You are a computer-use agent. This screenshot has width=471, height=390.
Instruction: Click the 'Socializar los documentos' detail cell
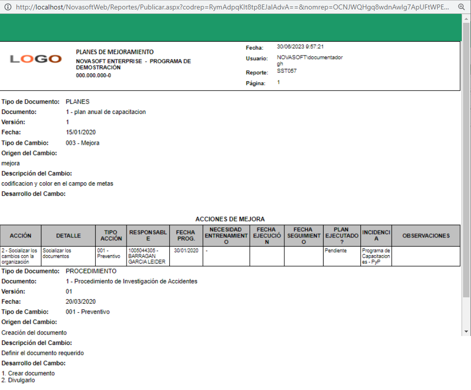coord(68,256)
